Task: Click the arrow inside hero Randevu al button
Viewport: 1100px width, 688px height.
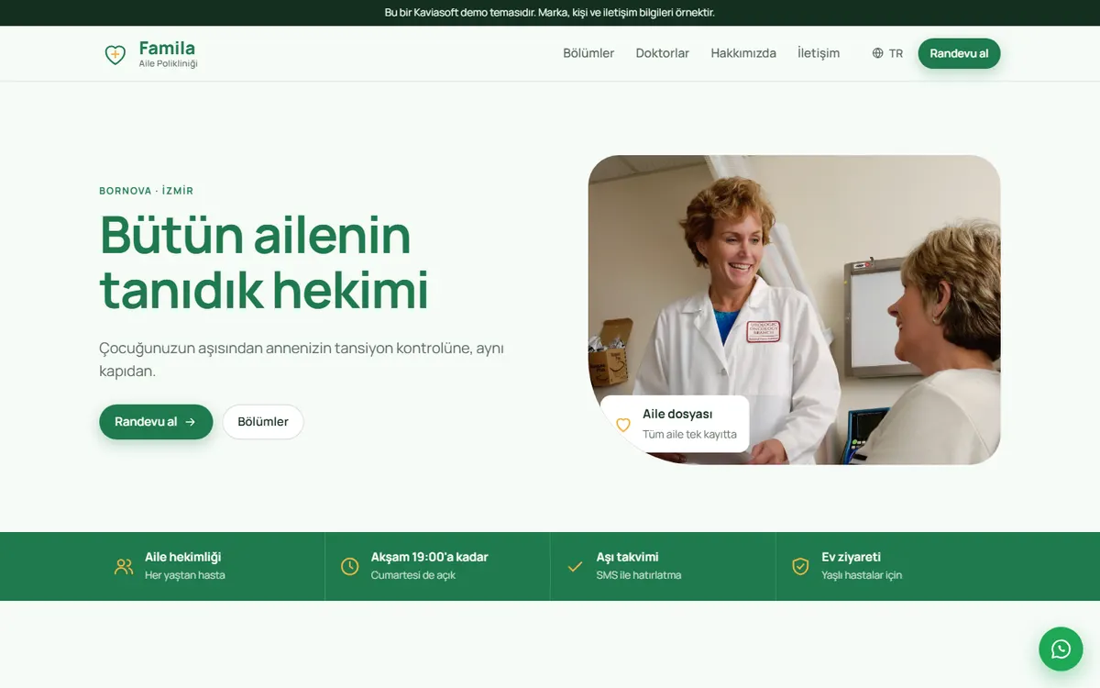Action: (191, 422)
